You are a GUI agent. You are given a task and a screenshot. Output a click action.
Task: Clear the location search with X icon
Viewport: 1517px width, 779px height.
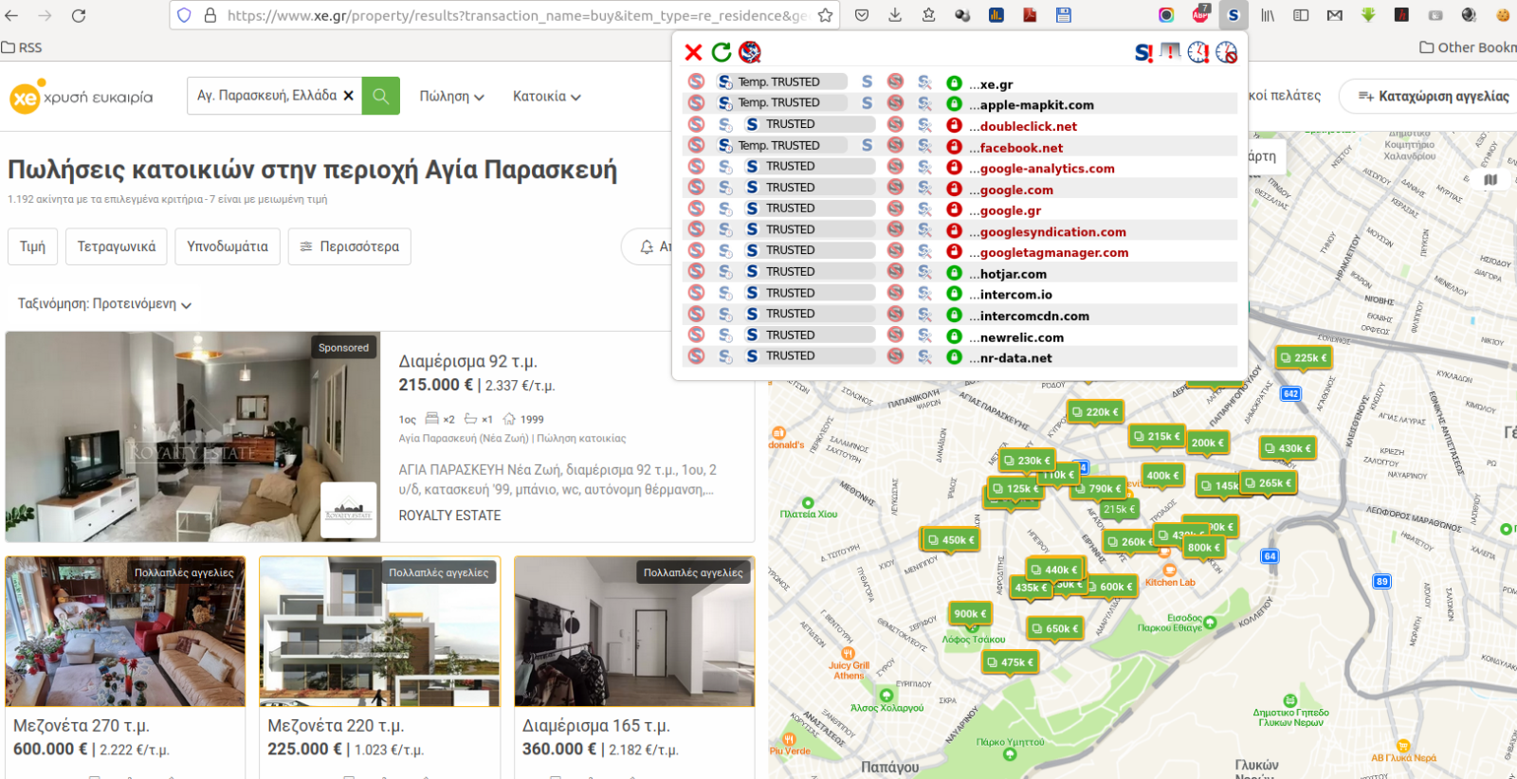tap(348, 96)
